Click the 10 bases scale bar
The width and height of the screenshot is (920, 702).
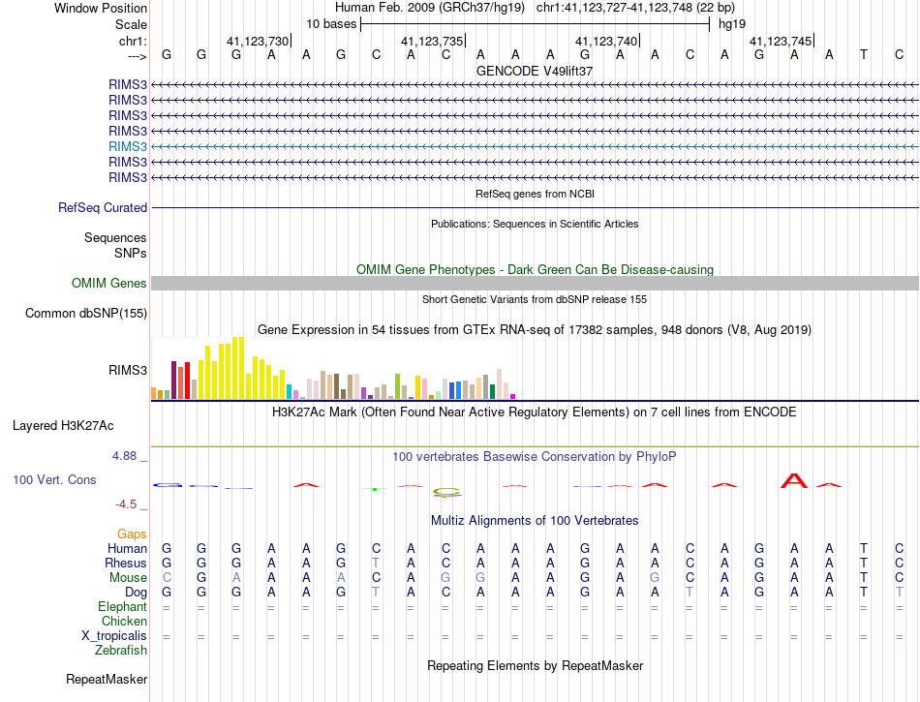coord(536,24)
